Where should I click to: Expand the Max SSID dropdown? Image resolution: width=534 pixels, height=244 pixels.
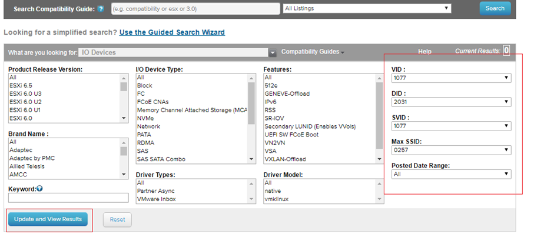pyautogui.click(x=451, y=150)
